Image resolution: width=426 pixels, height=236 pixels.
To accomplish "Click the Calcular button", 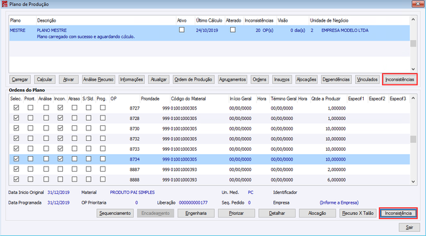I will click(45, 80).
